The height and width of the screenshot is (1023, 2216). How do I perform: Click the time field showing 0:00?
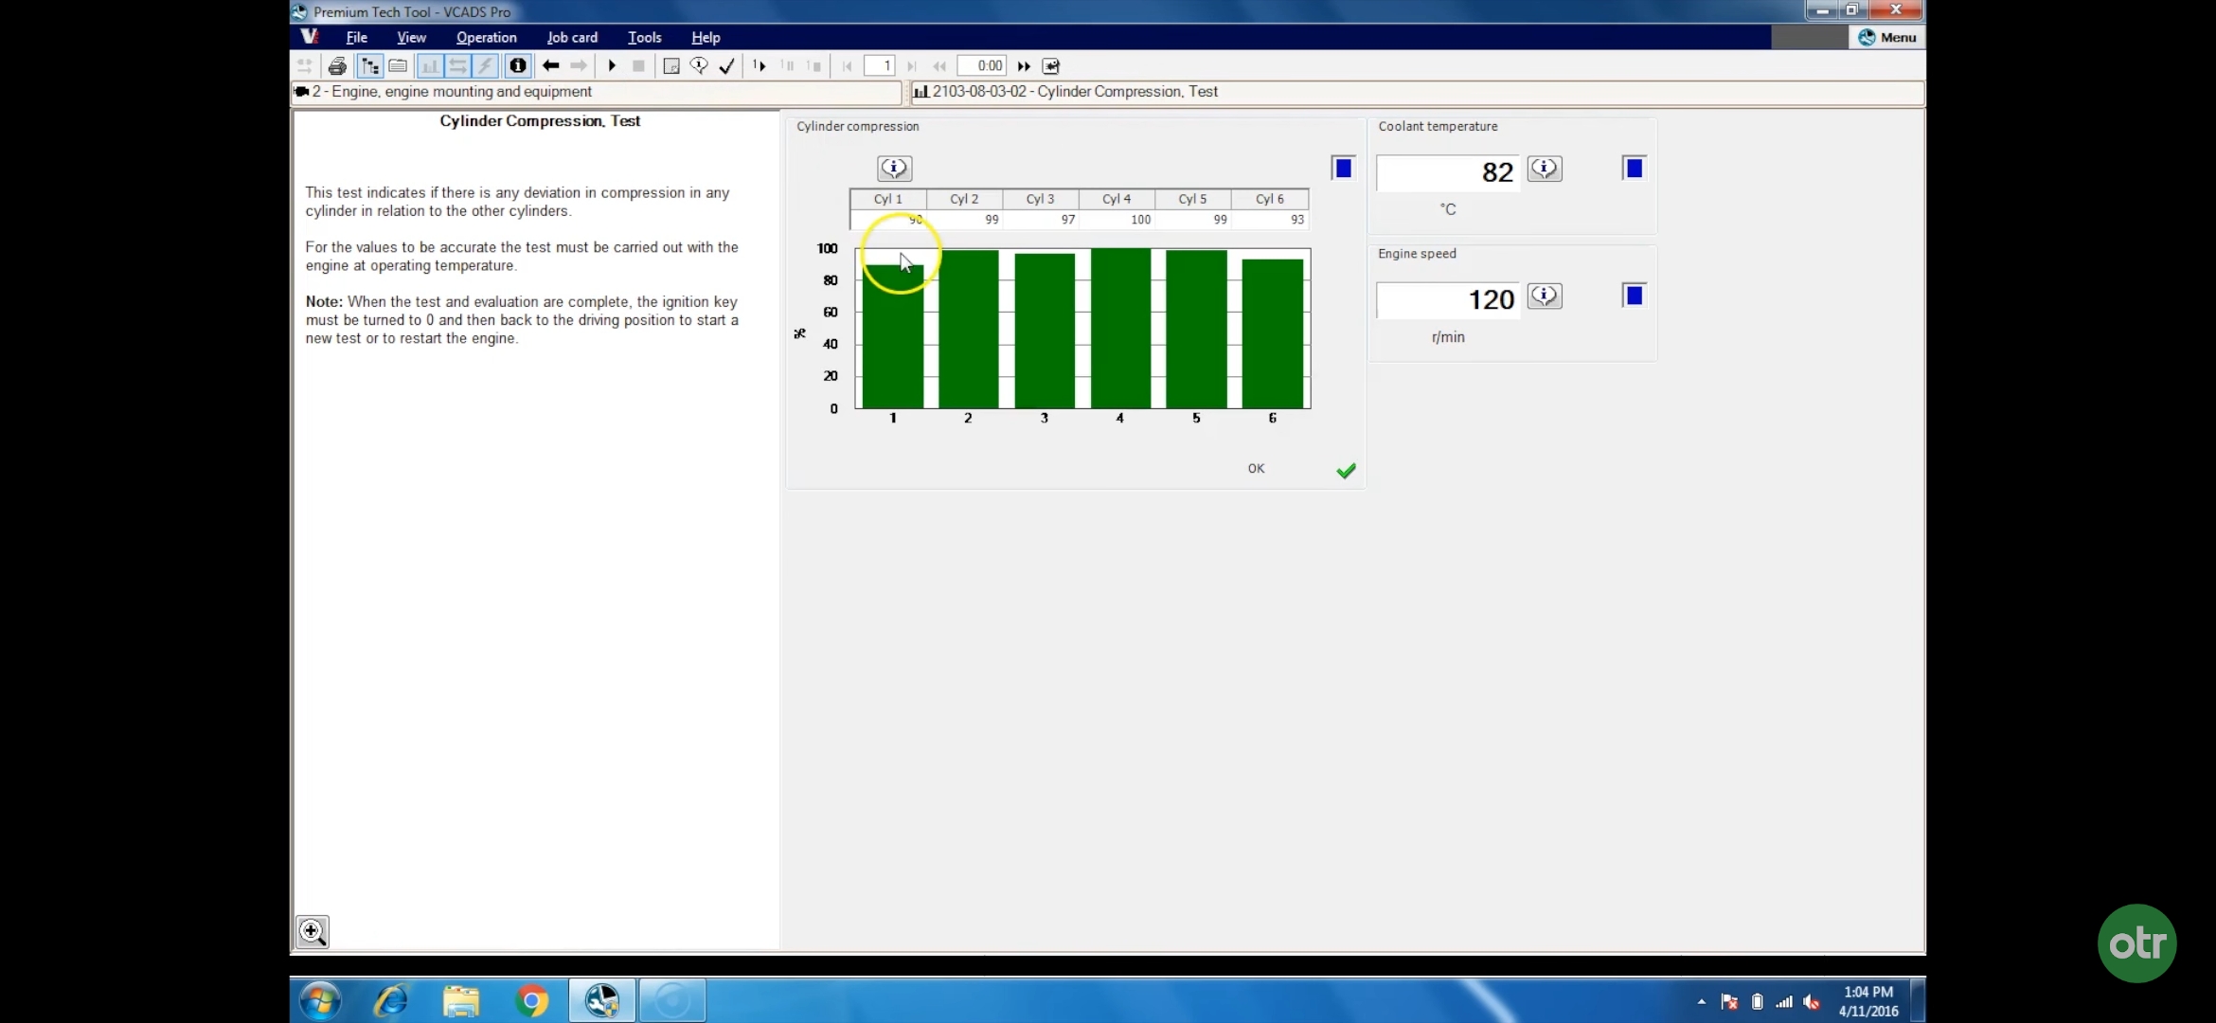point(982,66)
